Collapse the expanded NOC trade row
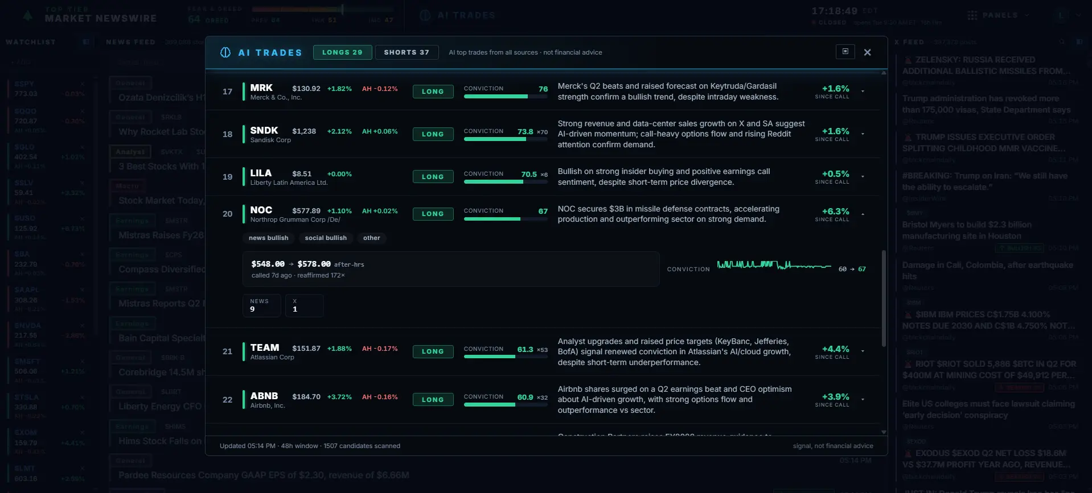This screenshot has width=1092, height=493. (x=863, y=214)
